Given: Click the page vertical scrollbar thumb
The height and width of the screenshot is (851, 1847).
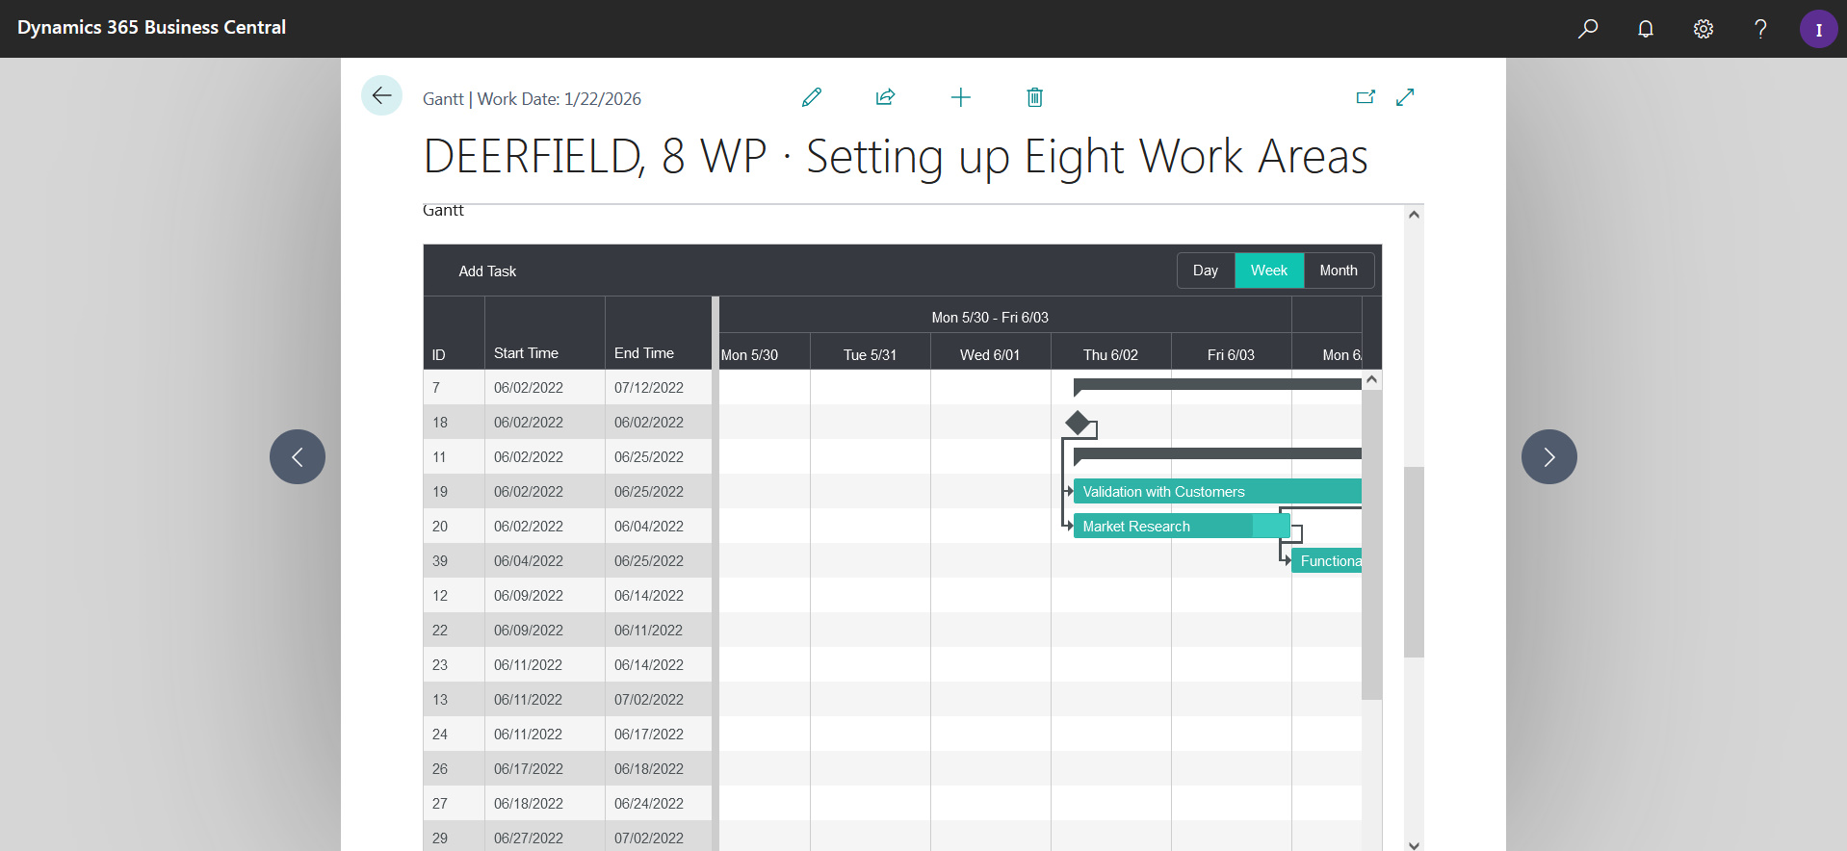Looking at the screenshot, I should coord(1414,562).
